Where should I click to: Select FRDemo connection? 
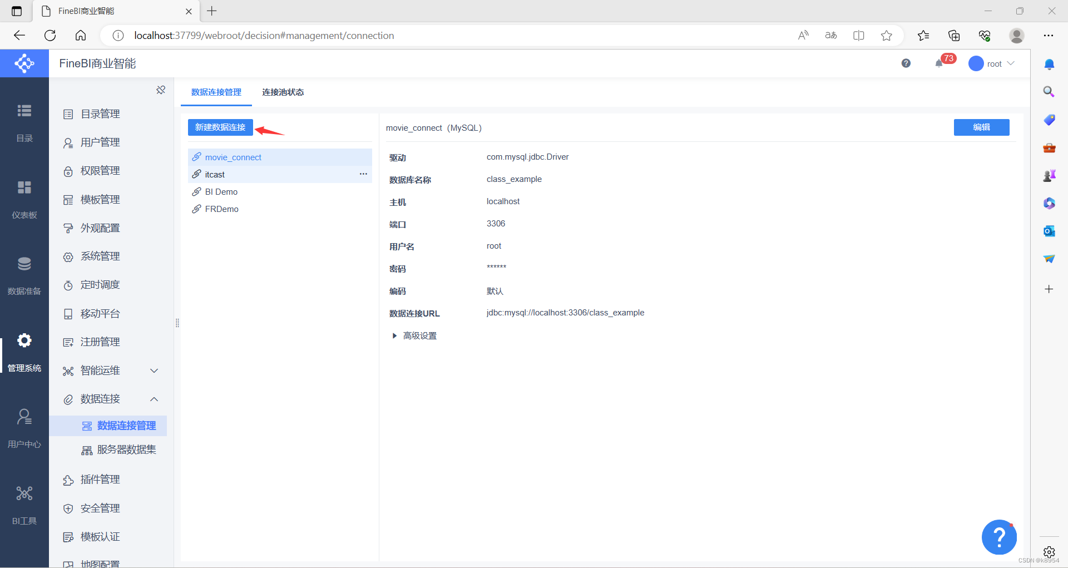click(280, 209)
